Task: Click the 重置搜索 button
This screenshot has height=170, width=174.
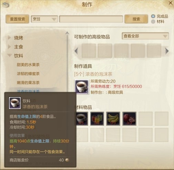Action: coord(17,19)
